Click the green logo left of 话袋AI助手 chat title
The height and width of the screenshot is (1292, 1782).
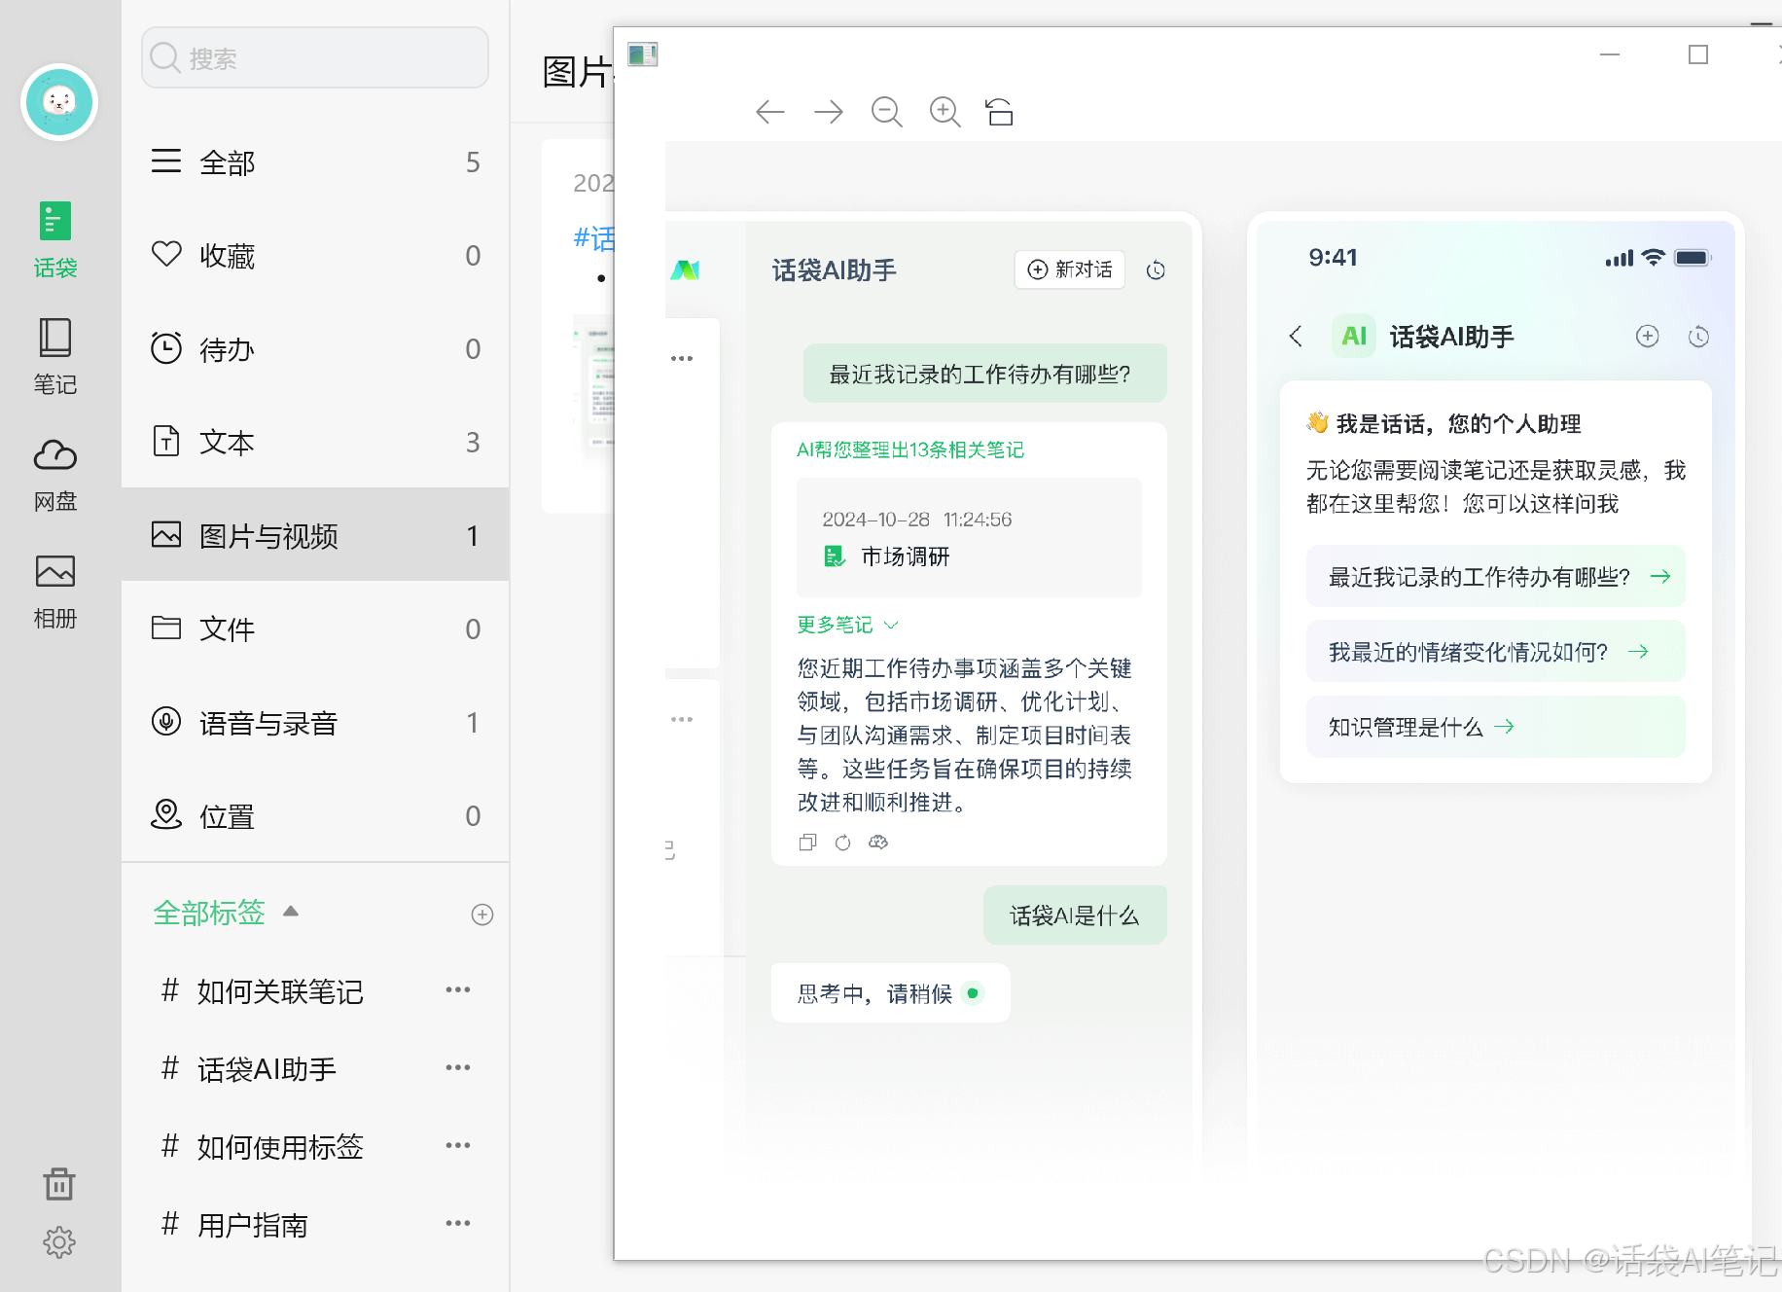(x=686, y=269)
